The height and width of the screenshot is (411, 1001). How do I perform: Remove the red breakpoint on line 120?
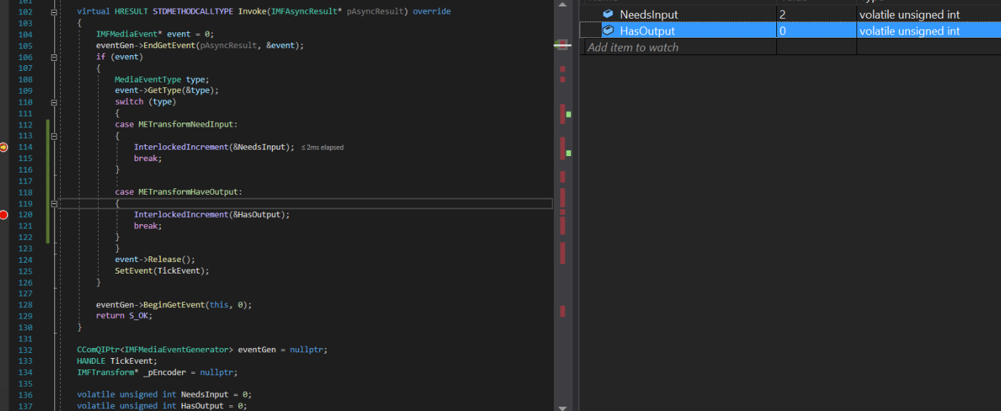tap(4, 215)
